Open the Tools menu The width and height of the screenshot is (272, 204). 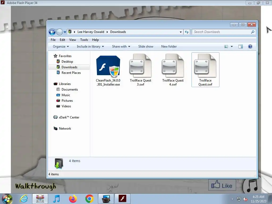tap(84, 40)
